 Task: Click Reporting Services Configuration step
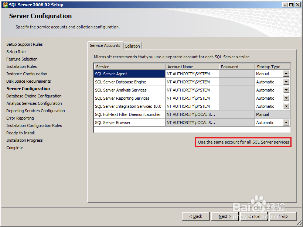[x=35, y=111]
